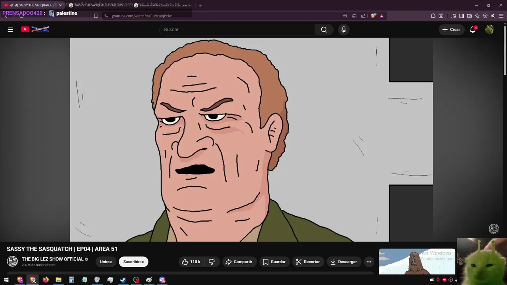Click channel watermark on video corner

click(494, 229)
